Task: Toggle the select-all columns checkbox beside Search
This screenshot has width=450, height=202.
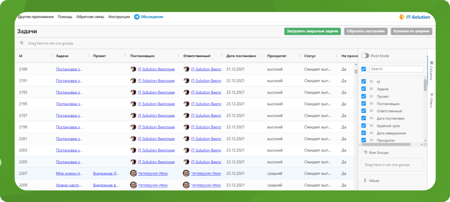Action: click(363, 69)
